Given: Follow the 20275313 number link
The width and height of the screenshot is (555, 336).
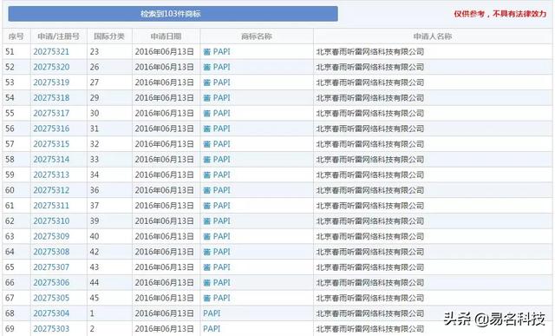Looking at the screenshot, I should [51, 175].
